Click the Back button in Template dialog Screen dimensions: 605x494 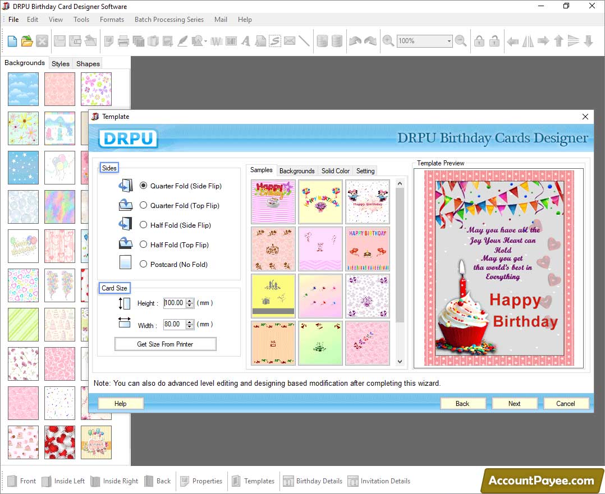point(462,403)
